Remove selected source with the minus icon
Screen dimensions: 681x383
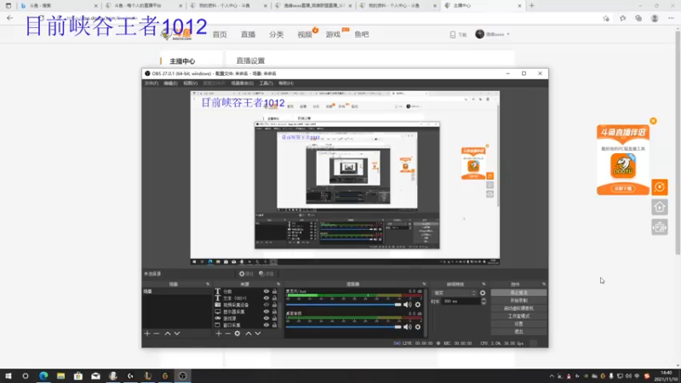coord(227,334)
